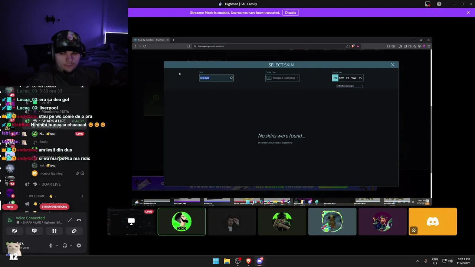Select nicusor7gaming in voice channel list
Viewport: 475px width, 267px height.
[x=52, y=173]
